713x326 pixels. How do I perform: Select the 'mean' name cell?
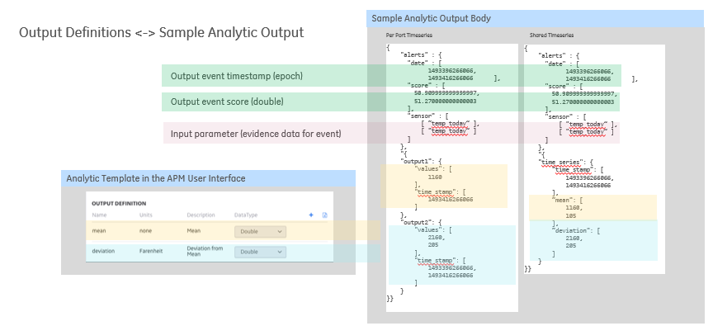tap(99, 231)
